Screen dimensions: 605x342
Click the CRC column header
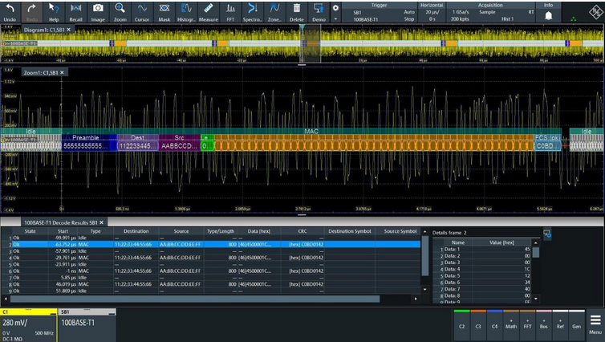point(302,231)
